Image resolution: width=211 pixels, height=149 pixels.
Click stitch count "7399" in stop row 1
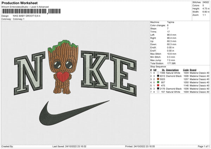click(x=162, y=73)
